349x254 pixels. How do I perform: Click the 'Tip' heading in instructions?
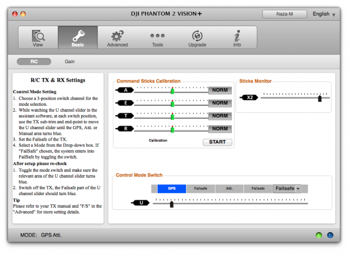16,200
